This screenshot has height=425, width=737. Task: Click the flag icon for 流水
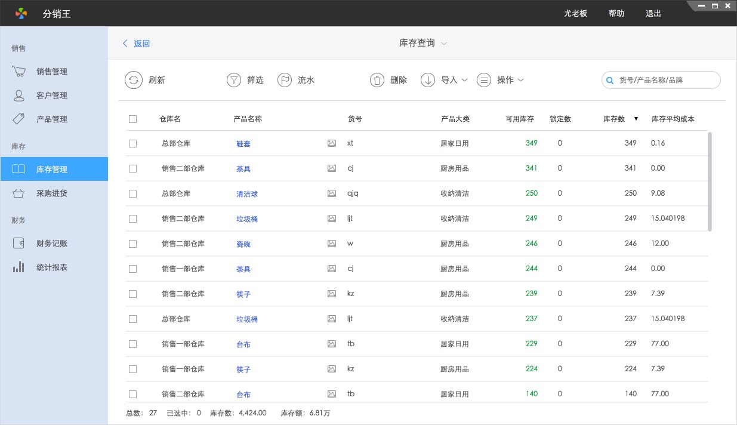[x=285, y=80]
